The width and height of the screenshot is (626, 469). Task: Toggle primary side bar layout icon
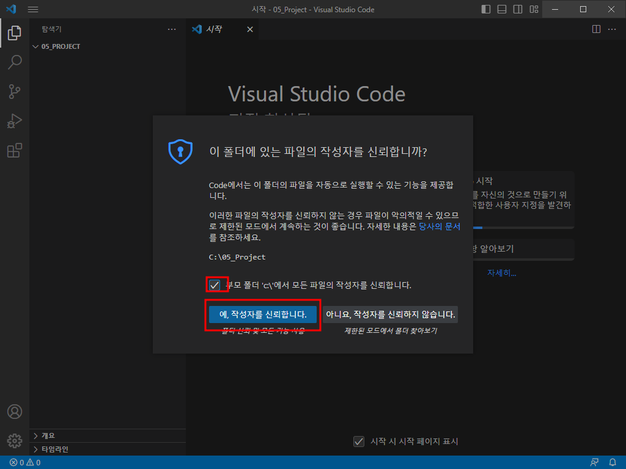tap(486, 9)
